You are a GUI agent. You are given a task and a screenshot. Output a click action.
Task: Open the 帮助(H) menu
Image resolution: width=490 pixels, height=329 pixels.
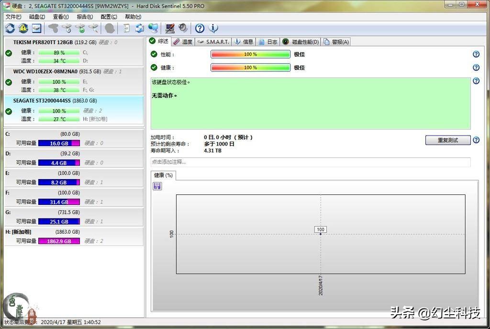pos(133,17)
